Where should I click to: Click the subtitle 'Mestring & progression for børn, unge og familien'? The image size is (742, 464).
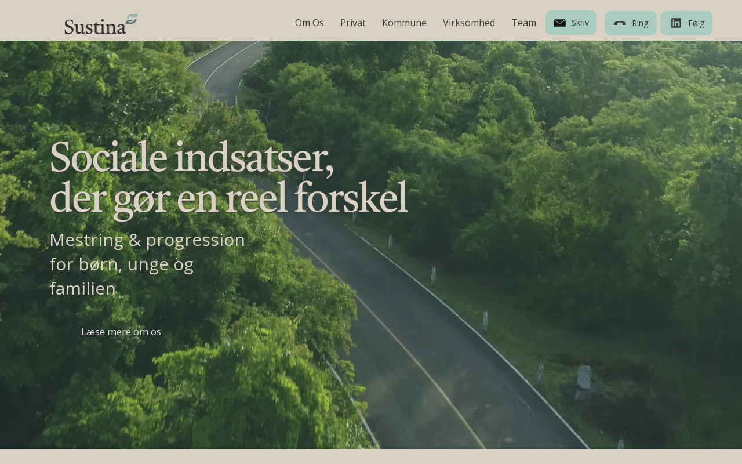pos(147,264)
